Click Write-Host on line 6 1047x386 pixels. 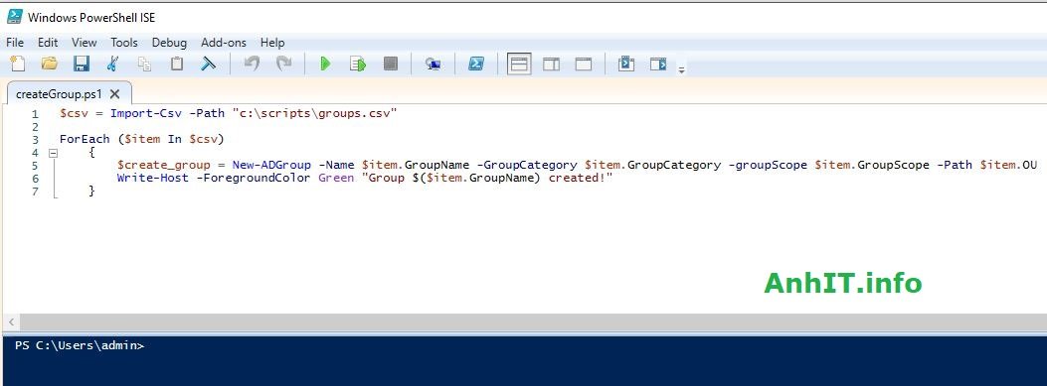pyautogui.click(x=153, y=178)
